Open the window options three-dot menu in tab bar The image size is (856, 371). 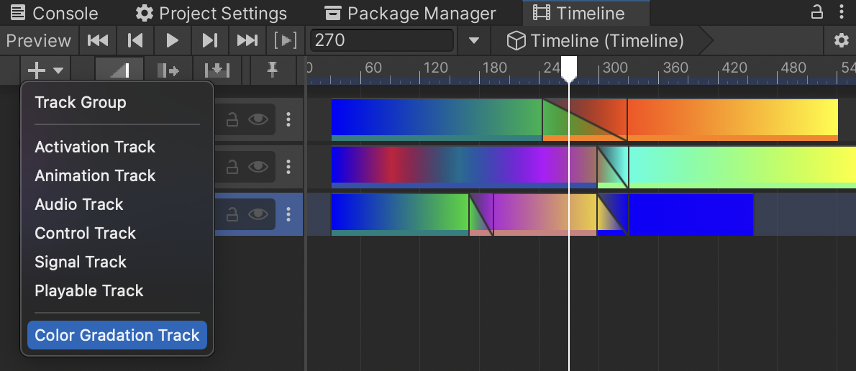click(842, 12)
